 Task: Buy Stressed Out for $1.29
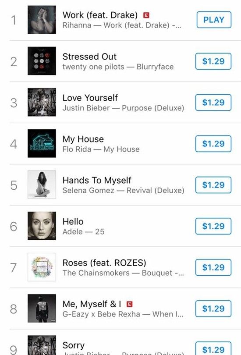[213, 61]
